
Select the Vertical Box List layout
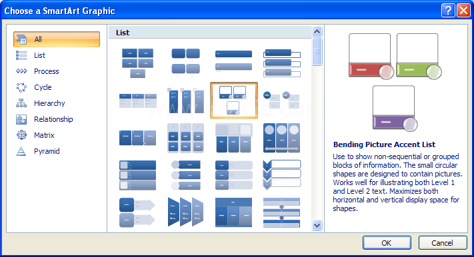click(x=282, y=63)
